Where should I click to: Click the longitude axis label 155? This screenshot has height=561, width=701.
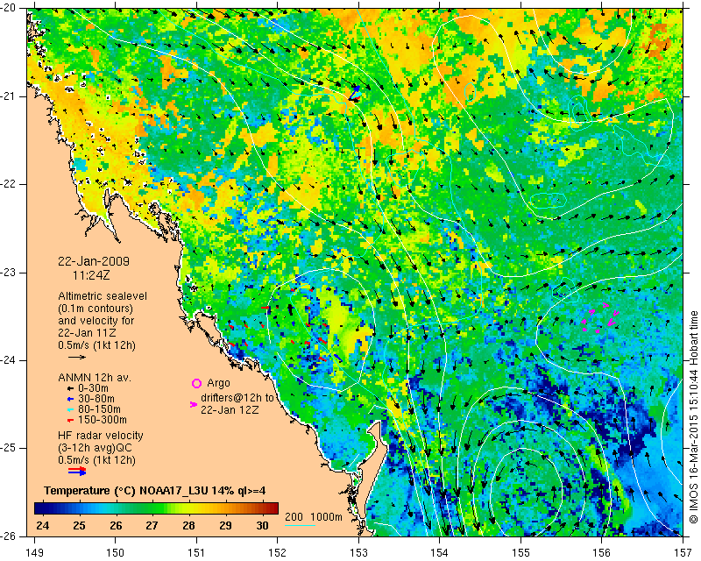(520, 552)
